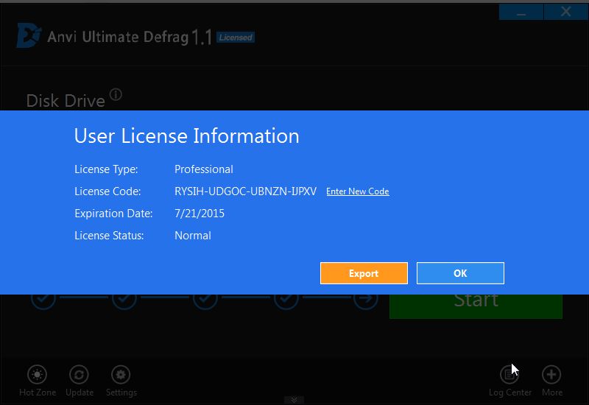Click the Expiration Date: label
589x405 pixels.
113,214
